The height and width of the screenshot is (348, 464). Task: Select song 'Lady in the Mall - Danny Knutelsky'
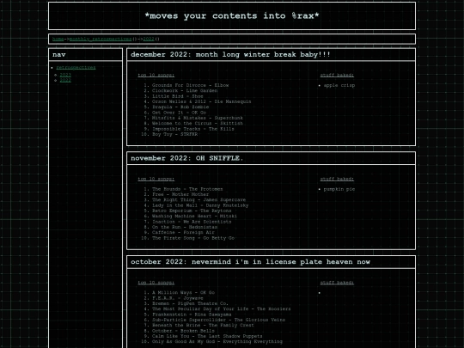tap(200, 205)
